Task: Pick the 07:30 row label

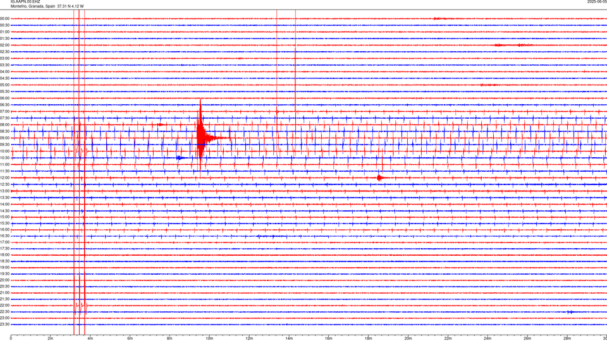Action: click(x=4, y=118)
